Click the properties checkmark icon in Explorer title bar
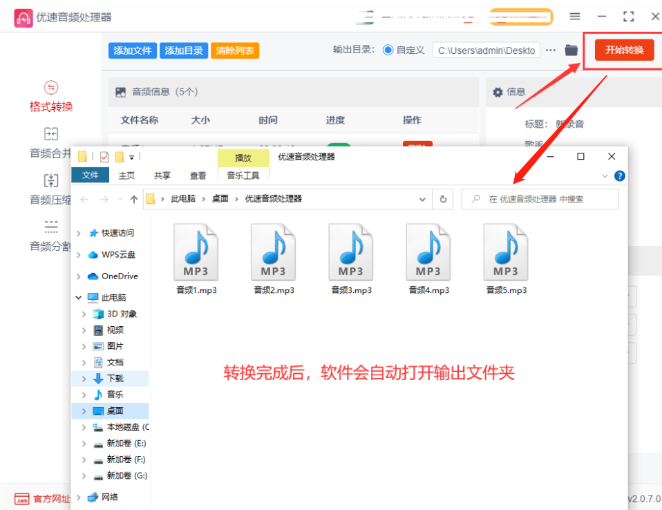The image size is (662, 510). [104, 158]
